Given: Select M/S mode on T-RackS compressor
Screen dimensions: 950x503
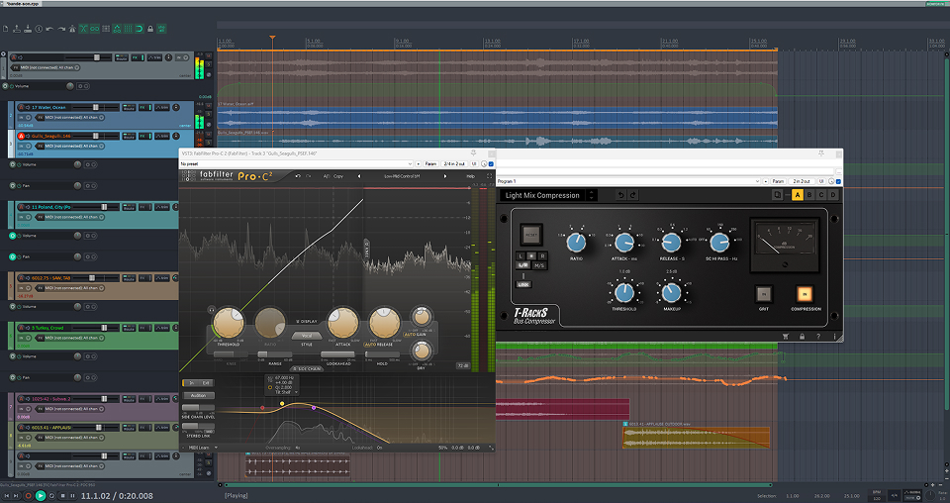Looking at the screenshot, I should (x=538, y=265).
